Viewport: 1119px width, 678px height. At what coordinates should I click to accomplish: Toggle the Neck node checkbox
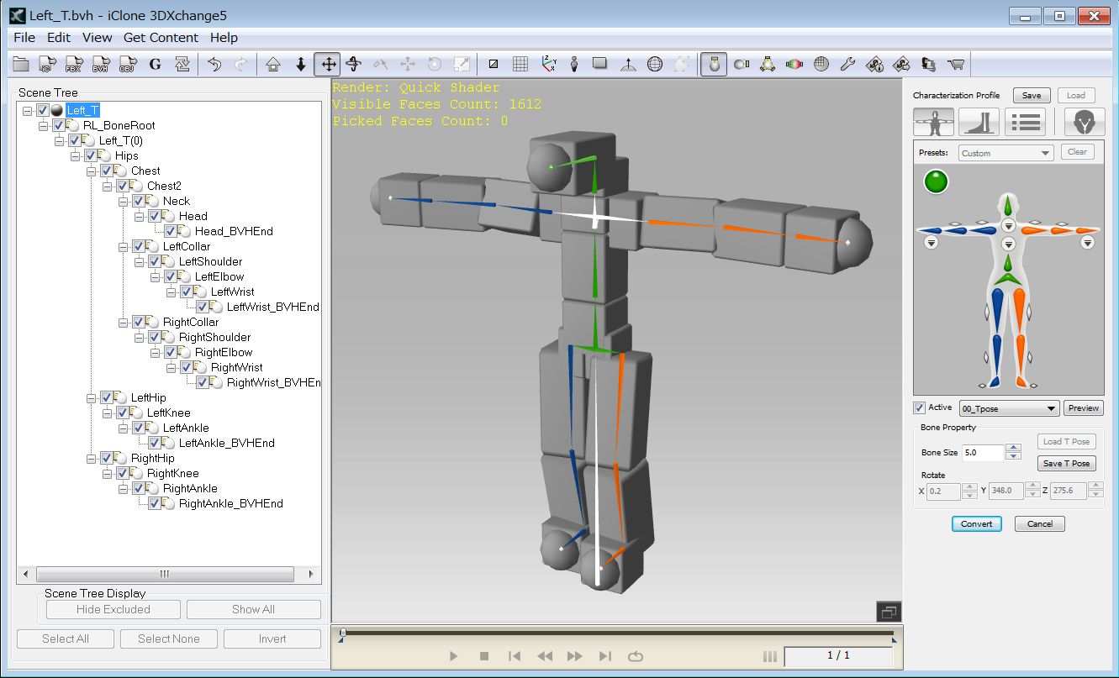click(139, 201)
